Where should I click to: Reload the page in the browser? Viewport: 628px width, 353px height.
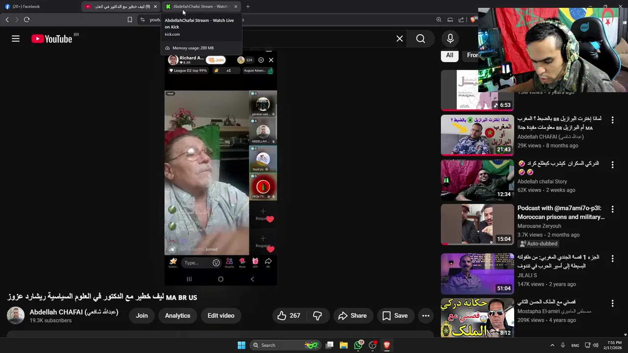coord(26,20)
